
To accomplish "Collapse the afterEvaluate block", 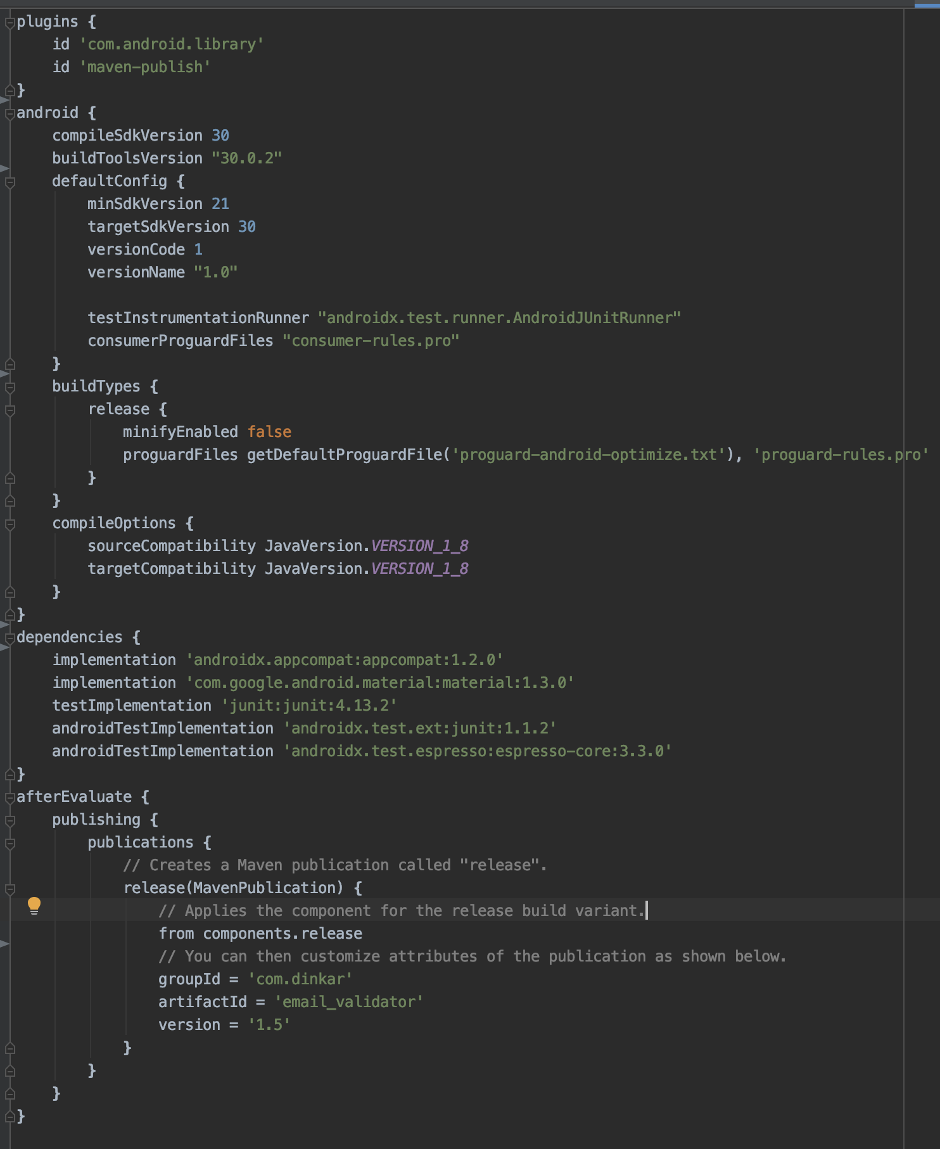I will [10, 798].
